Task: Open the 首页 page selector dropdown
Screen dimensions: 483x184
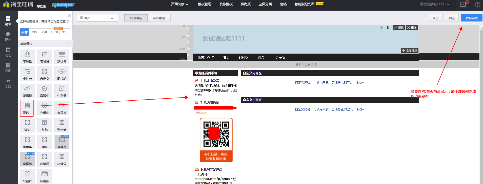Action: [97, 18]
